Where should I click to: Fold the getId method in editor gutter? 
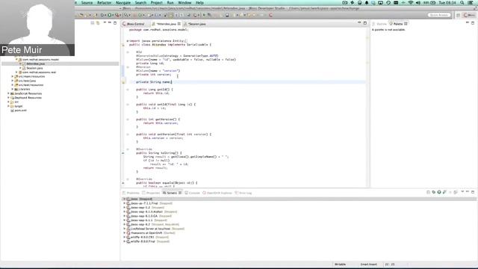coord(128,90)
